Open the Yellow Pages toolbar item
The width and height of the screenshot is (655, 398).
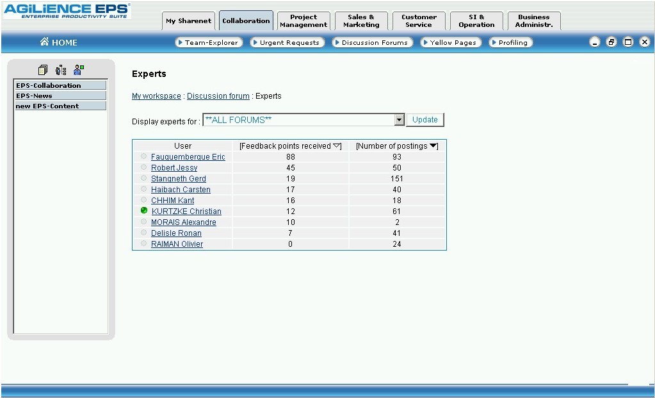tap(451, 42)
